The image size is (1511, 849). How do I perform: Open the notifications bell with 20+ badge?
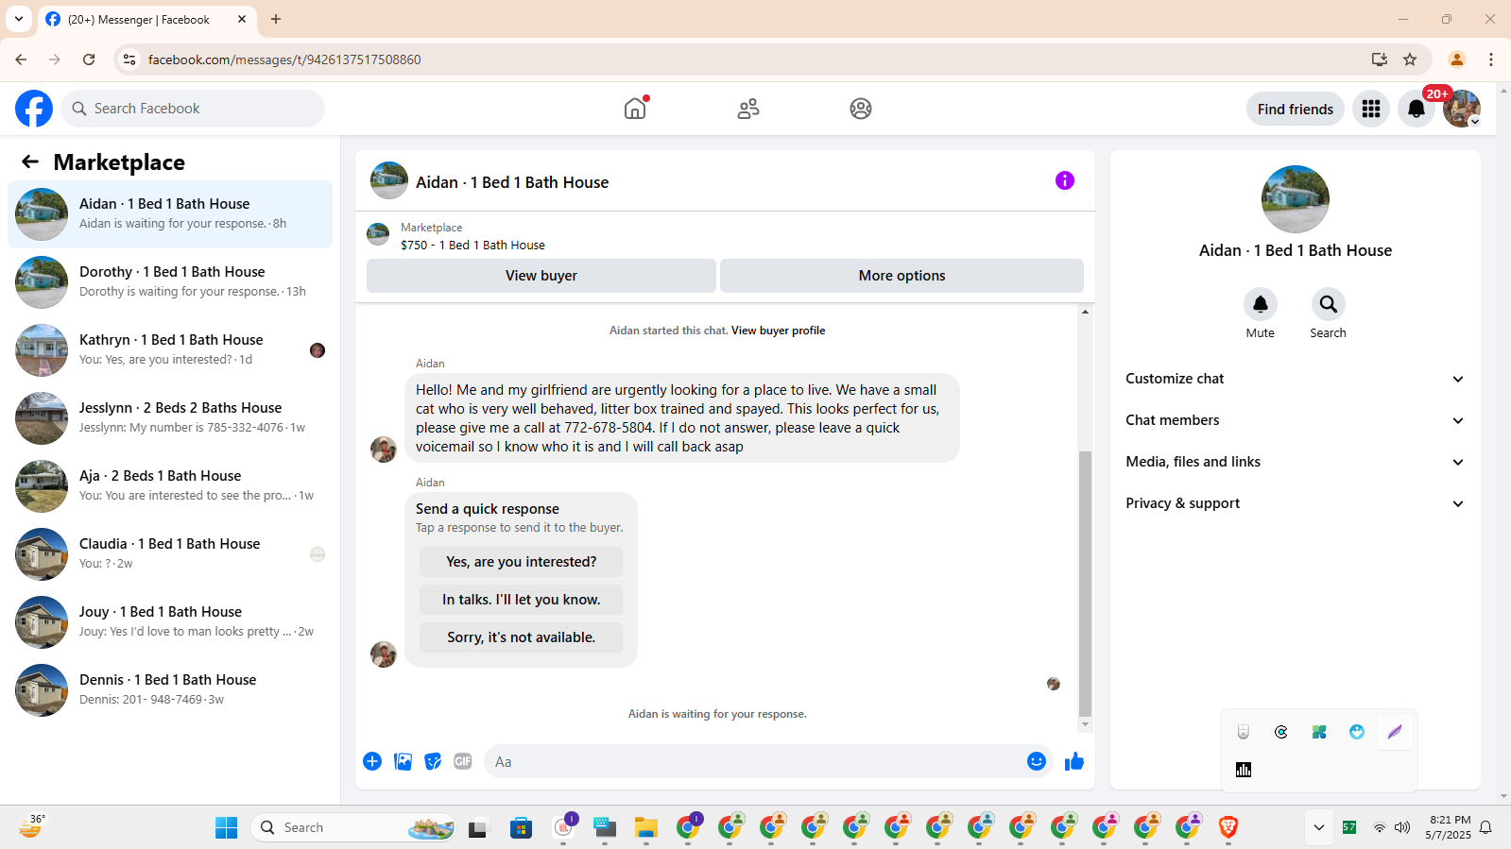(x=1417, y=109)
